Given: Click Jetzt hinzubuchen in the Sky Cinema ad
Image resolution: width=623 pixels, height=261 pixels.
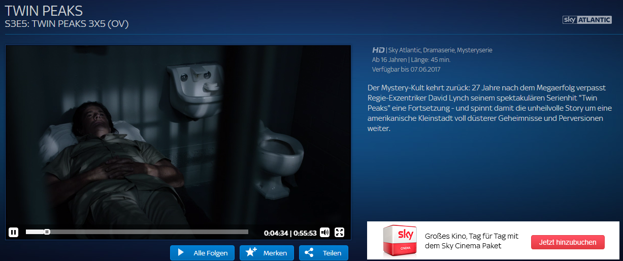Looking at the screenshot, I should tap(568, 242).
